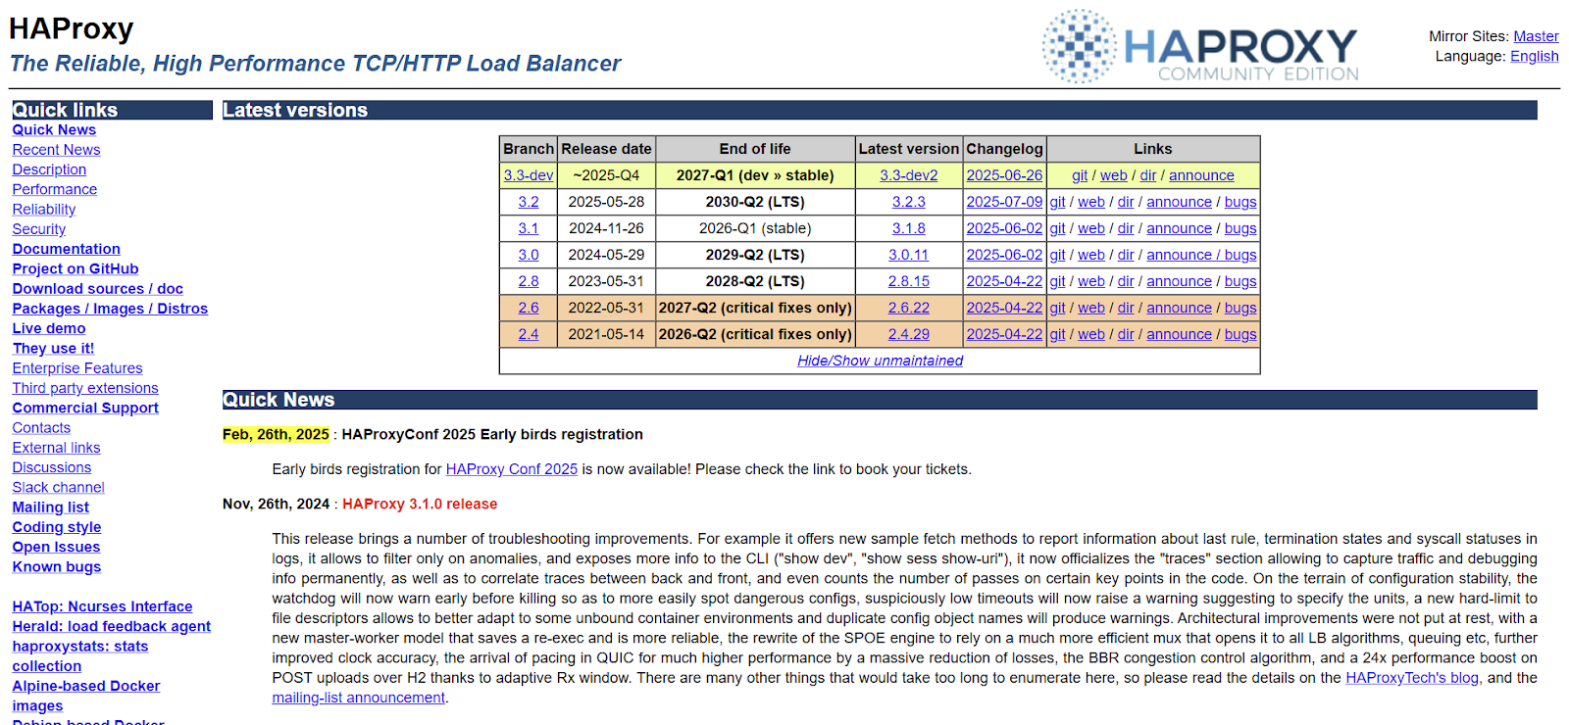1569x725 pixels.
Task: Open changelog dated 2025-06-26
Action: coord(1004,175)
